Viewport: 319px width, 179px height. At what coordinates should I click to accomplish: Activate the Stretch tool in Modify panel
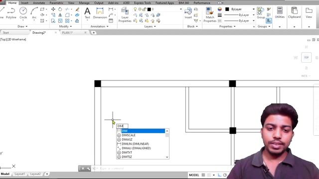point(53,21)
